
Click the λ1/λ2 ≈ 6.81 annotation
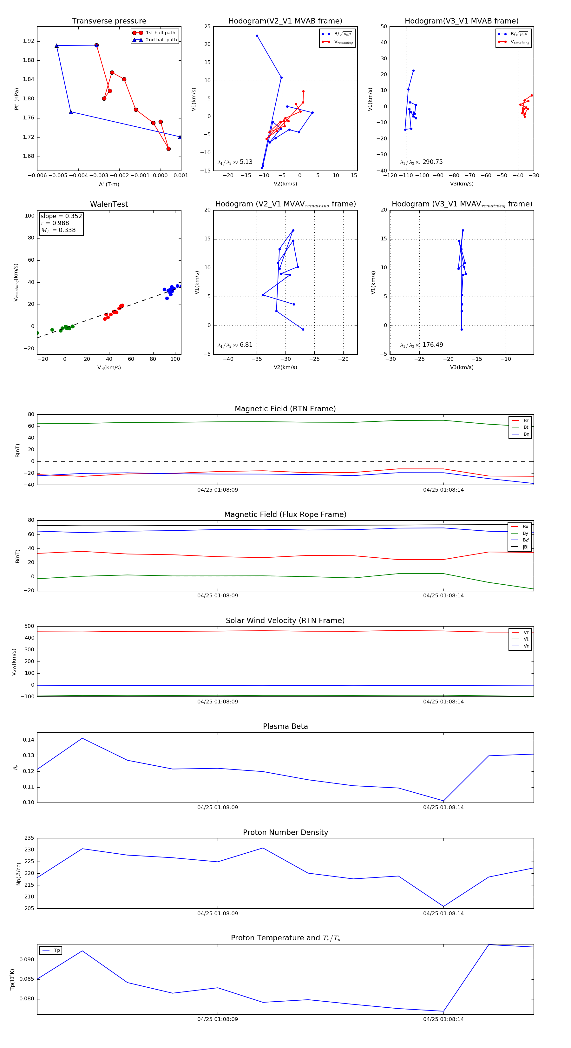pos(235,345)
